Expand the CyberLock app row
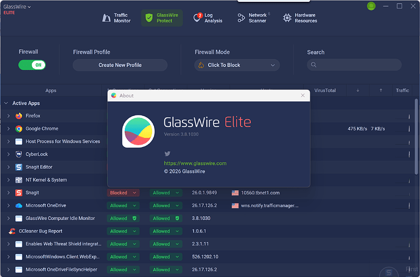Image resolution: width=420 pixels, height=277 pixels. point(8,154)
